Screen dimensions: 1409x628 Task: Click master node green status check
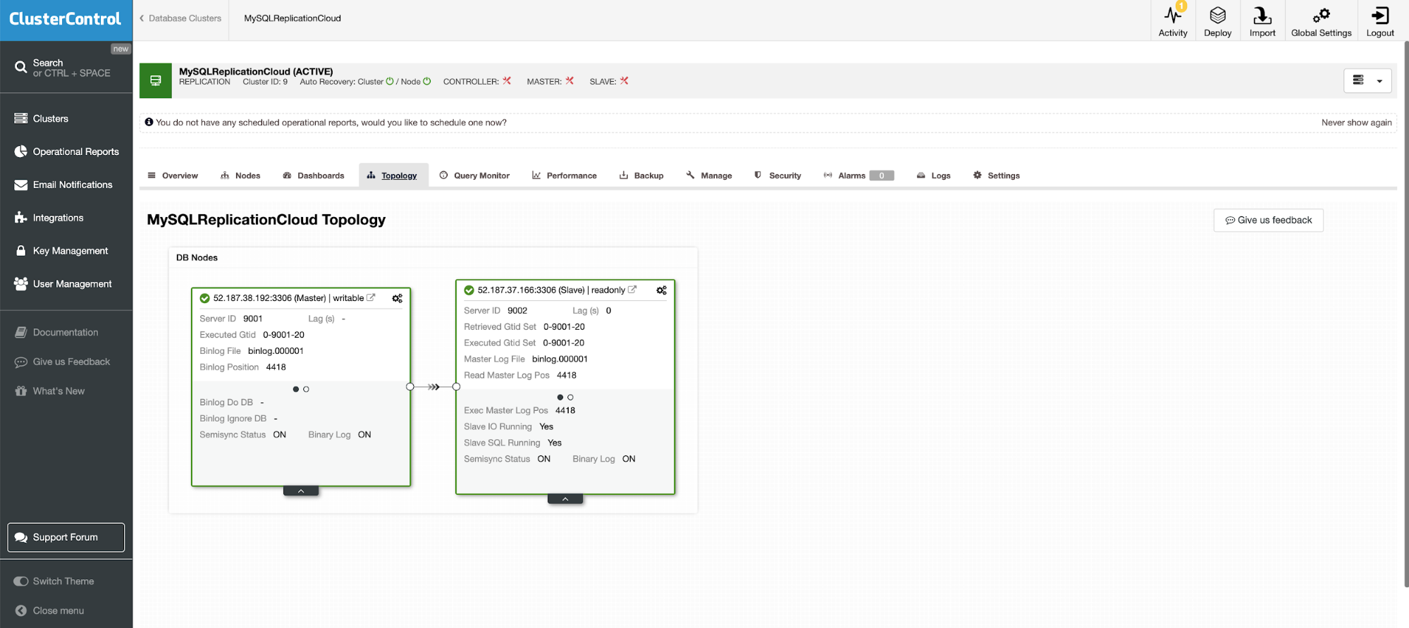click(205, 299)
